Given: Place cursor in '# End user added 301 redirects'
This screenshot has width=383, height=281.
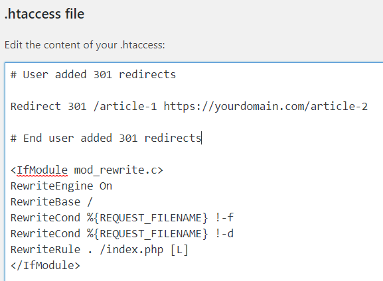Looking at the screenshot, I should pos(106,139).
